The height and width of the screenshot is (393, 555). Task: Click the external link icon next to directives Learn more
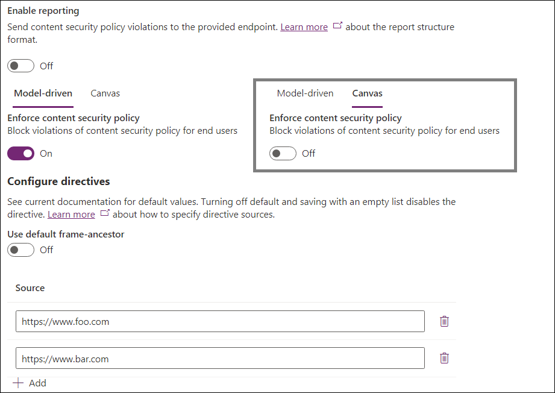[104, 213]
